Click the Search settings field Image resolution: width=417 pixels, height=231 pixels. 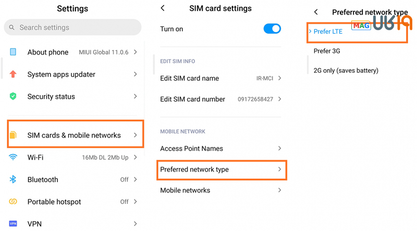[x=72, y=28]
